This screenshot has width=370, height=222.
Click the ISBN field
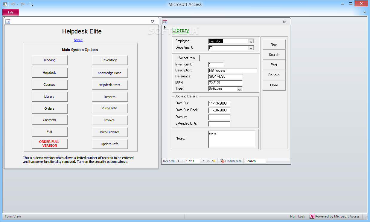[225, 83]
